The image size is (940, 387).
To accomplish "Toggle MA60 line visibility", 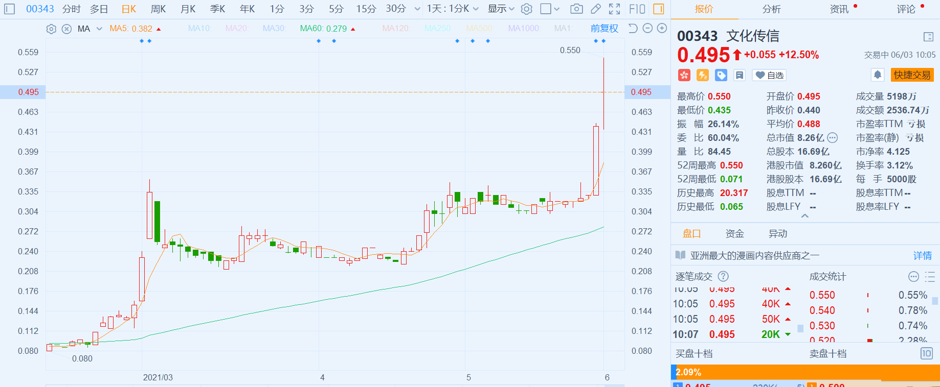I will [x=327, y=29].
